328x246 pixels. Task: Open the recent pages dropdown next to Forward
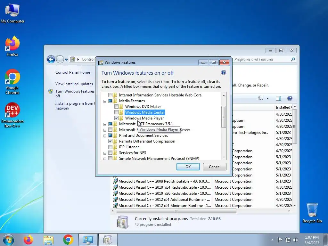click(x=66, y=60)
